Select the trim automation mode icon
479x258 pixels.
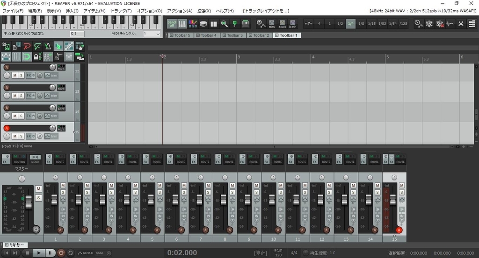point(272,24)
